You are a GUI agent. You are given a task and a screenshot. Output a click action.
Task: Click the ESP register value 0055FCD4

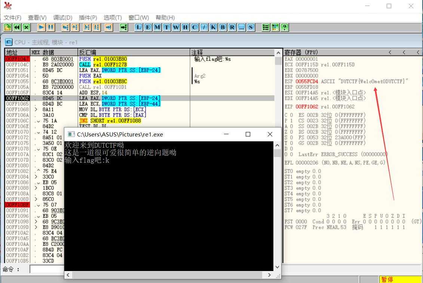coord(307,81)
